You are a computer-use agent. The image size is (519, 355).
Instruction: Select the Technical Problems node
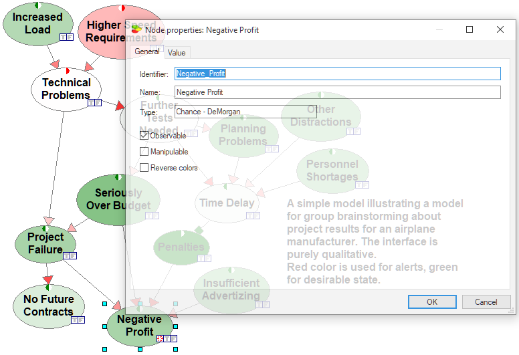click(66, 89)
